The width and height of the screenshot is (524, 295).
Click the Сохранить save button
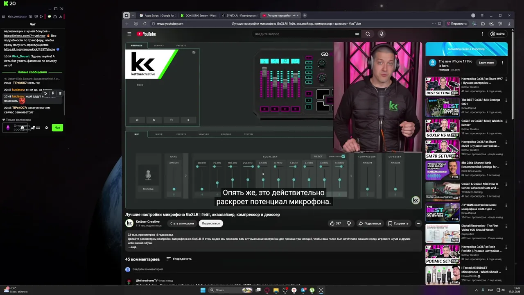pyautogui.click(x=398, y=223)
